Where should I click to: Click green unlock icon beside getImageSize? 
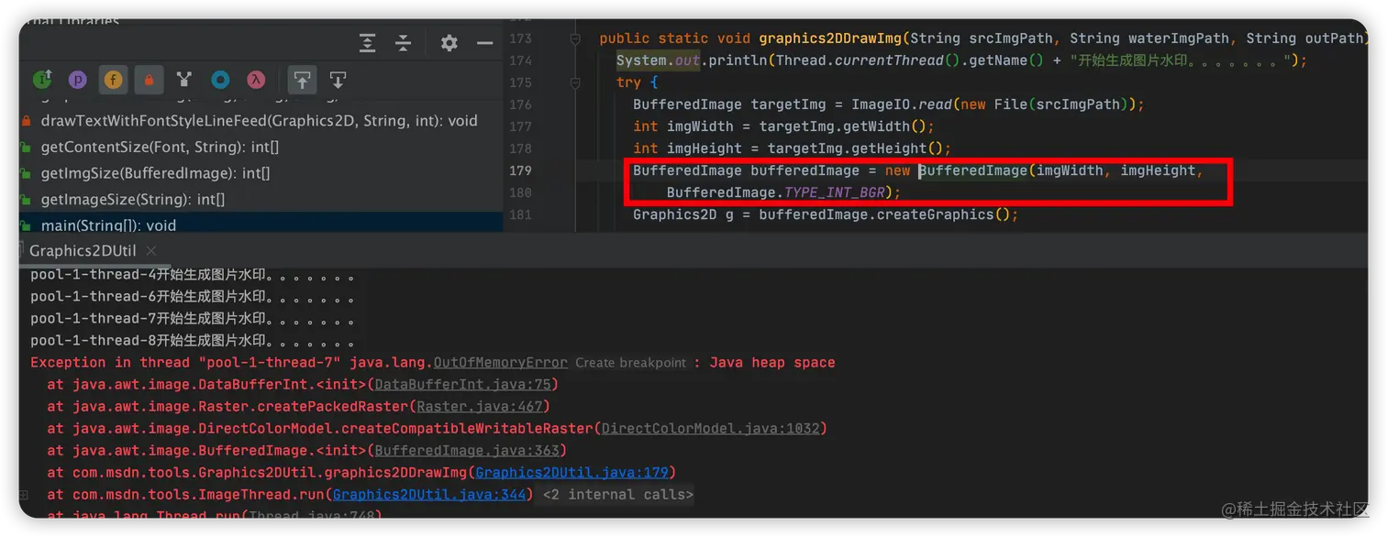(26, 199)
